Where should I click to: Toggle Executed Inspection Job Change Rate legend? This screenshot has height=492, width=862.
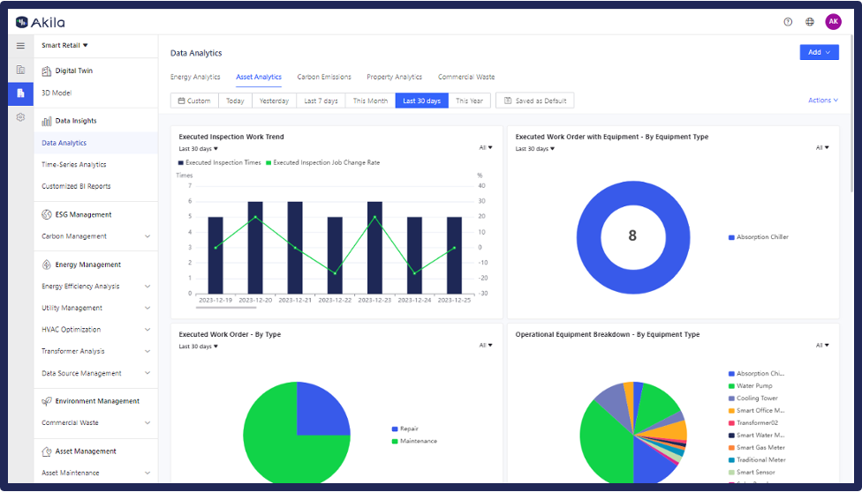(322, 162)
